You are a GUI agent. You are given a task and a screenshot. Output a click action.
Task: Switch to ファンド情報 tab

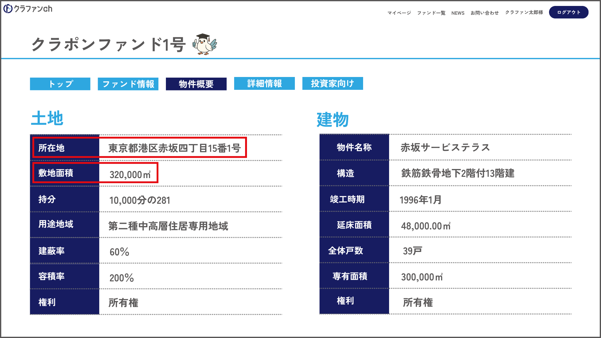pos(128,84)
